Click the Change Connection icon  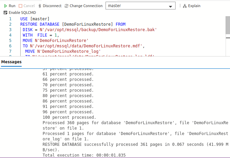66,6
